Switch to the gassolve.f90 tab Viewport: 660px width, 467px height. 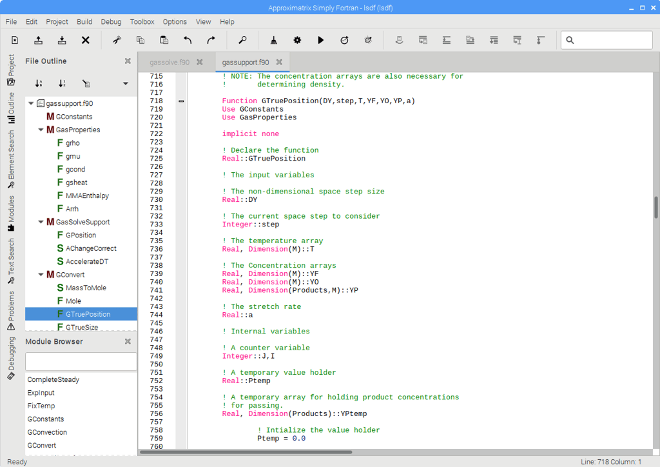click(169, 62)
